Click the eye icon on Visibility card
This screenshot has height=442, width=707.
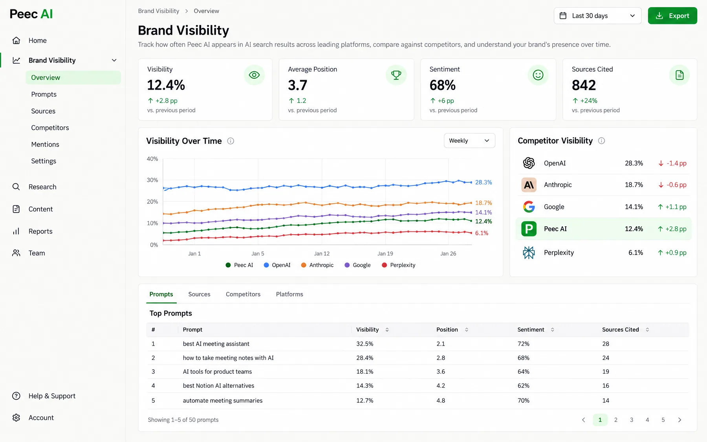[x=254, y=75]
